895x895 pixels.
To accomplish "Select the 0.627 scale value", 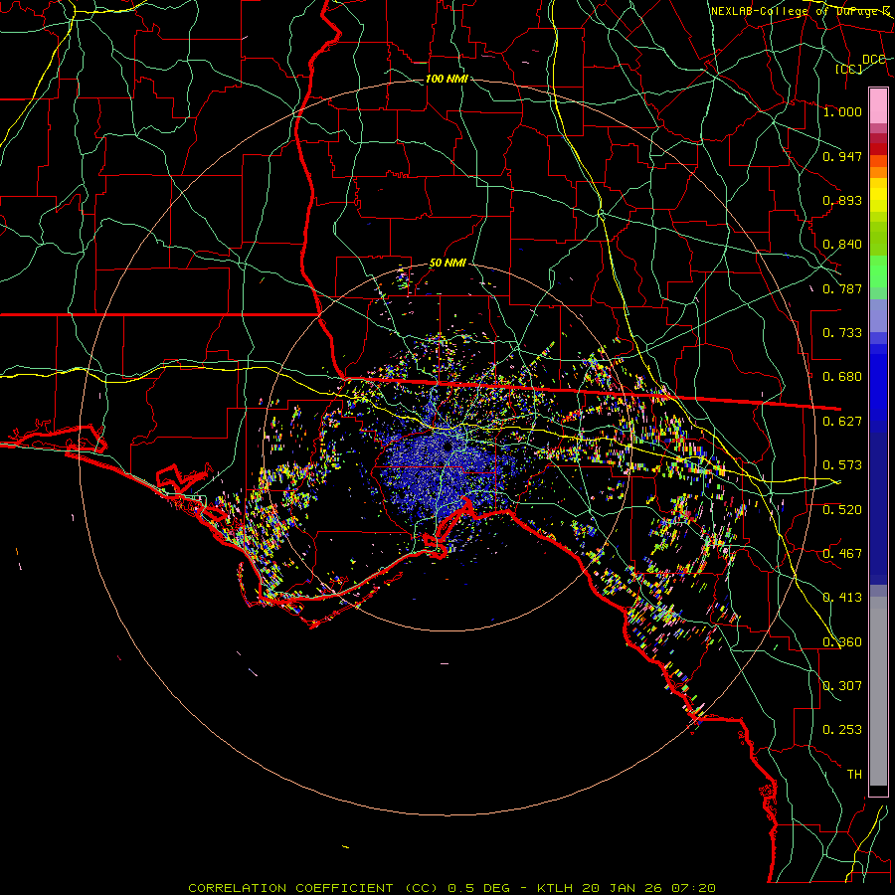I will tap(842, 422).
